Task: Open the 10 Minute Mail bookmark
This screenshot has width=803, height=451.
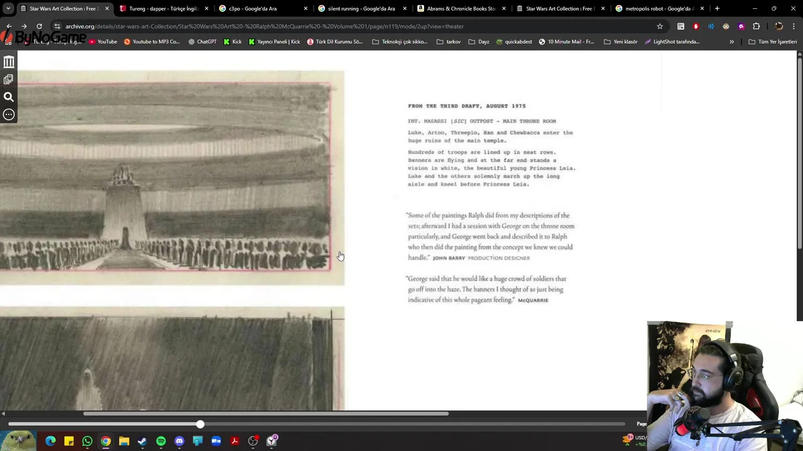Action: pyautogui.click(x=566, y=42)
